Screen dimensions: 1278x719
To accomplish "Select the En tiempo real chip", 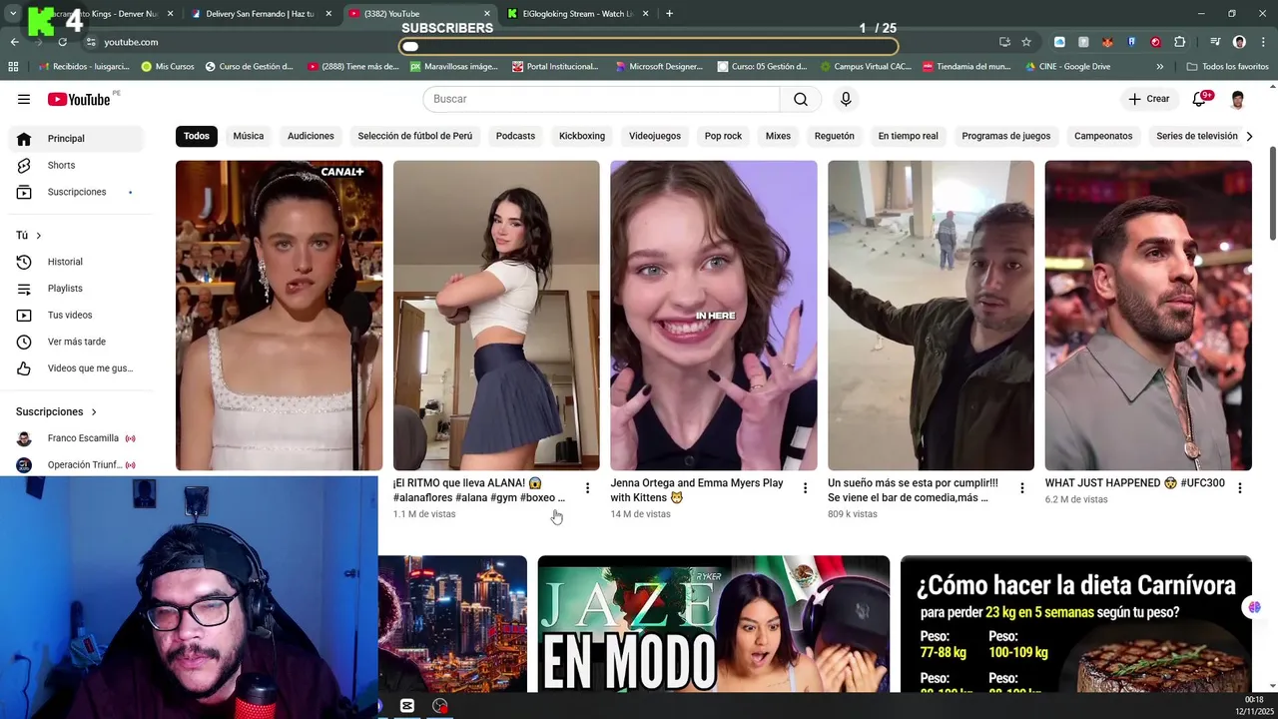I will click(x=908, y=136).
